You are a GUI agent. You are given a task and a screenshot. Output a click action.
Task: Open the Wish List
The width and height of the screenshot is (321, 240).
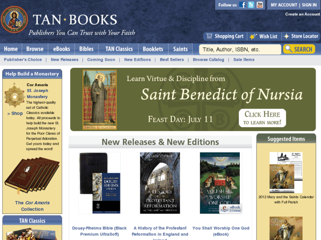coord(268,37)
